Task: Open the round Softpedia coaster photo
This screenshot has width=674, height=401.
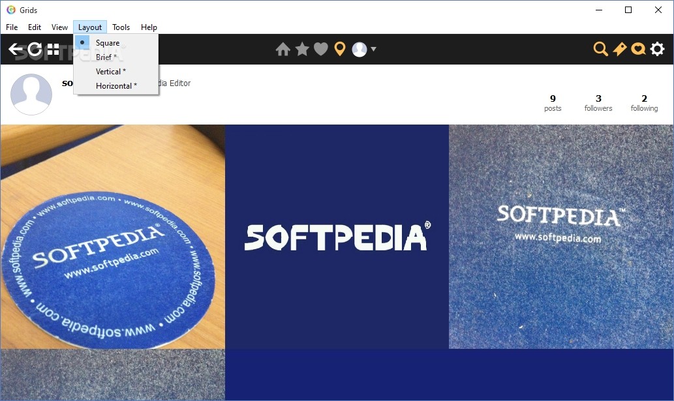Action: coord(113,237)
